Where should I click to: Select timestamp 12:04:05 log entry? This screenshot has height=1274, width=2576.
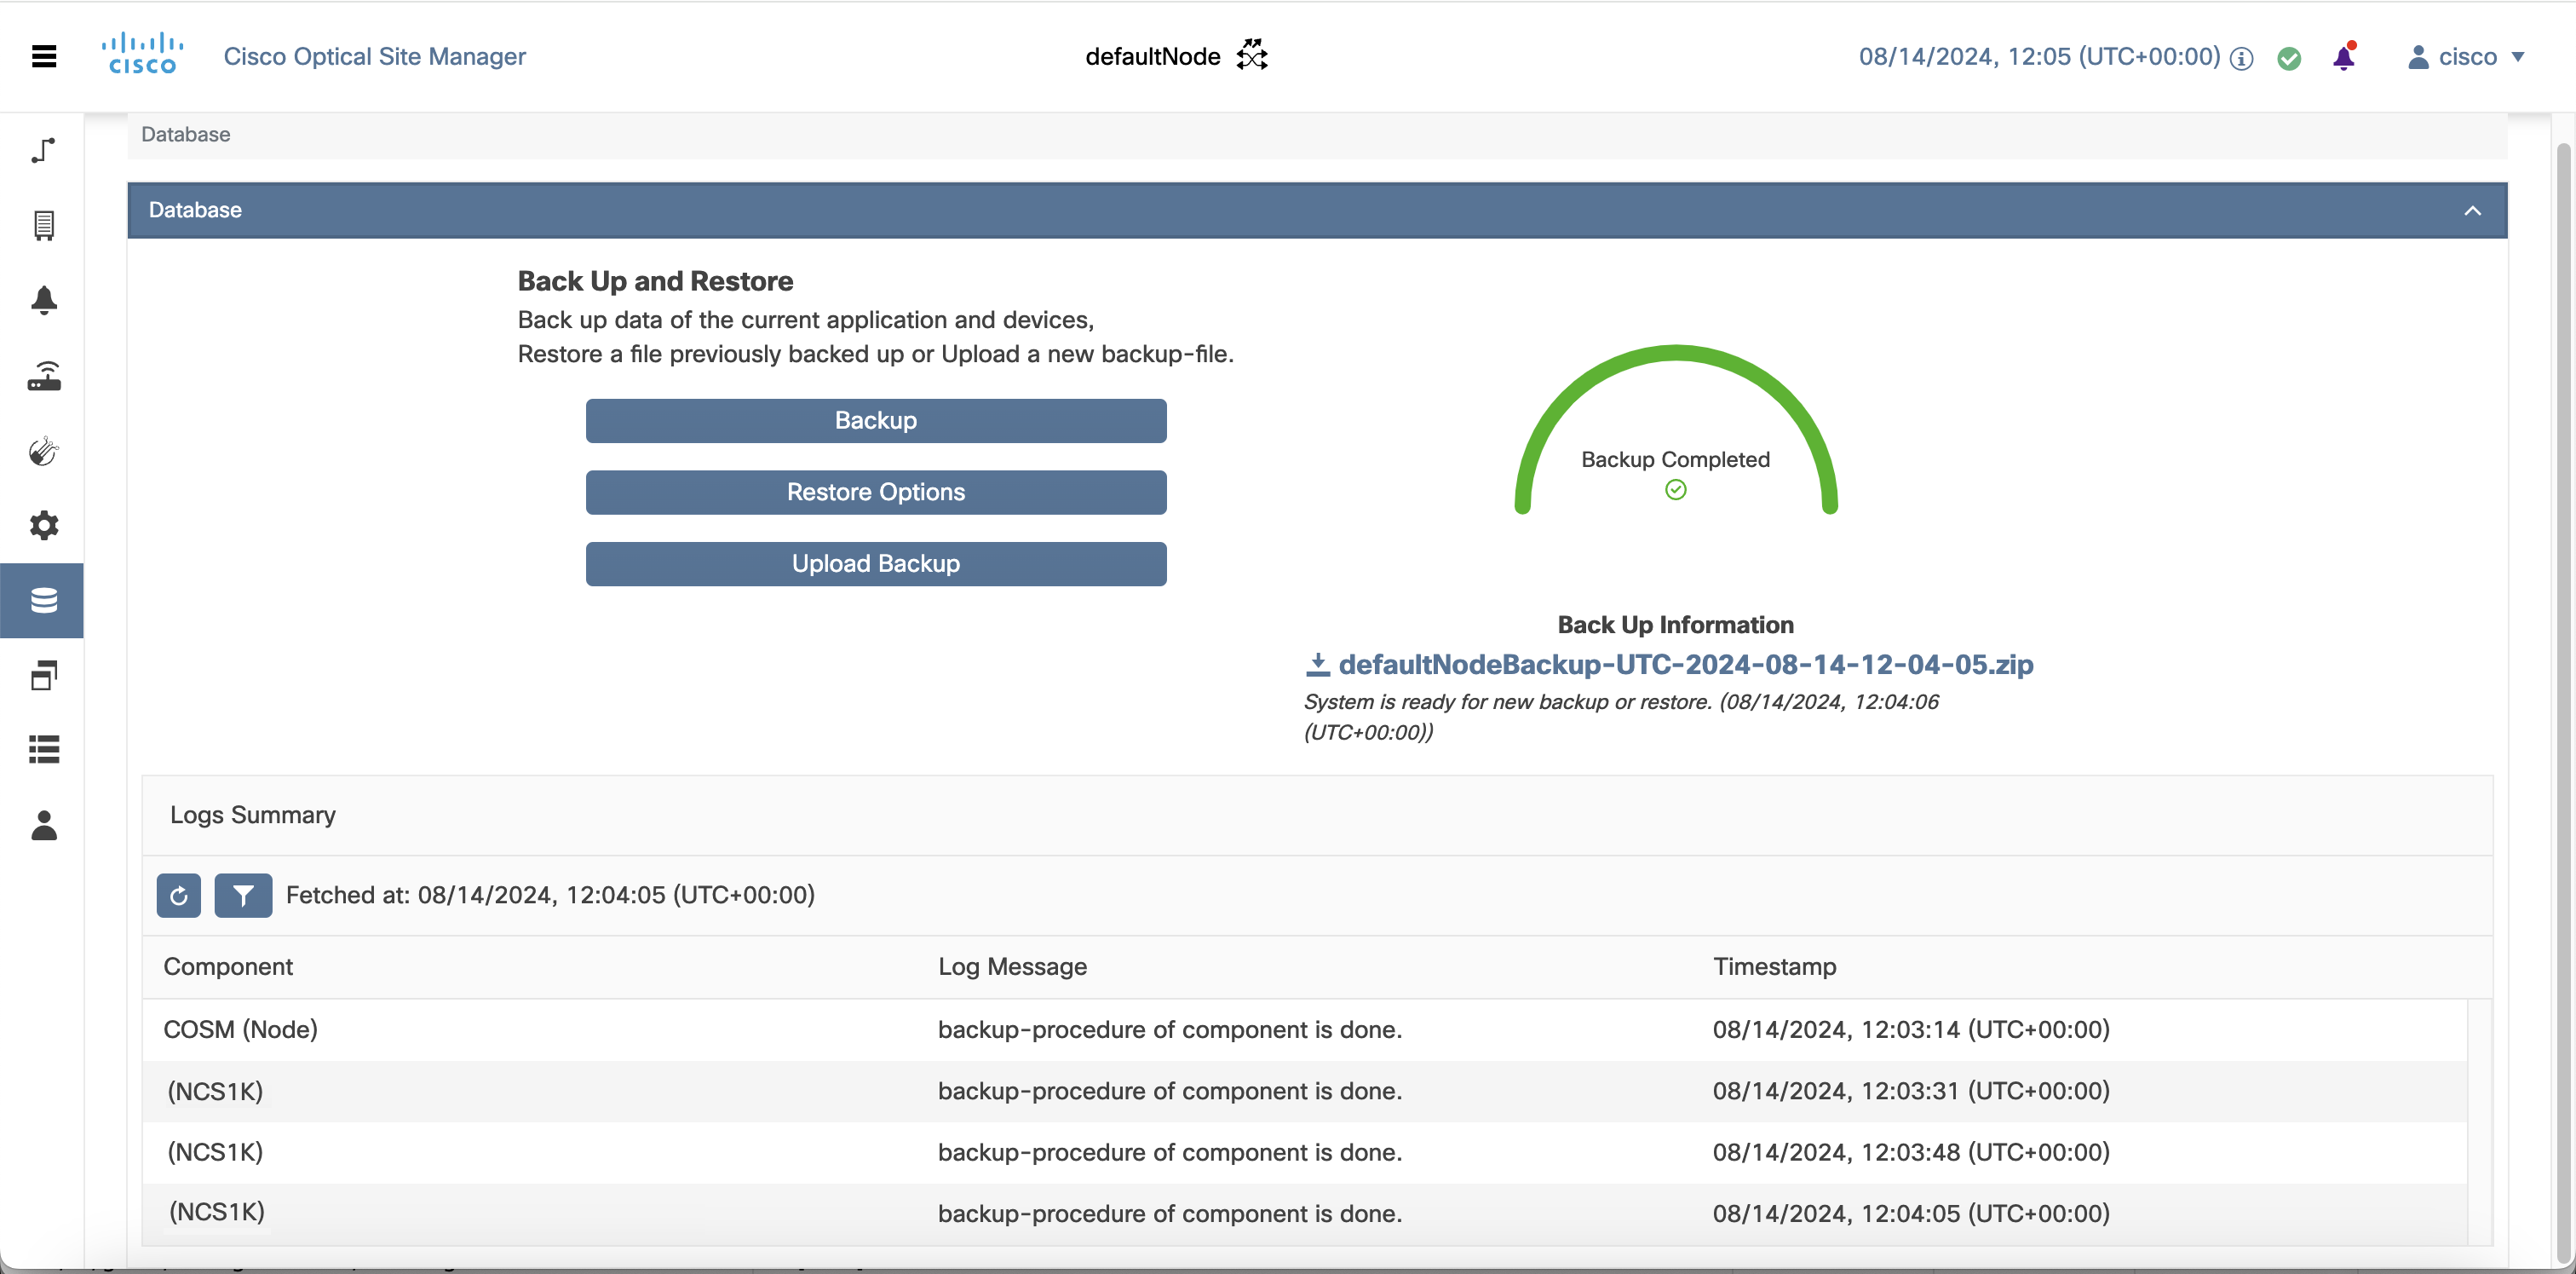coord(1305,1214)
